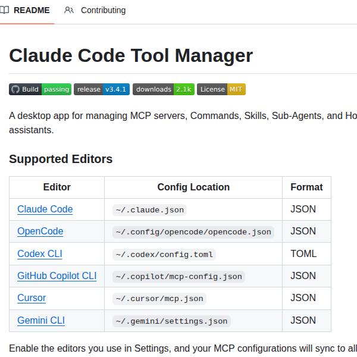Open the GitHub Copilot CLI link
This screenshot has width=357, height=357.
(57, 275)
